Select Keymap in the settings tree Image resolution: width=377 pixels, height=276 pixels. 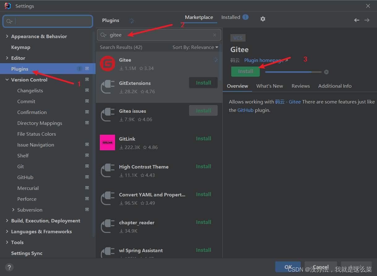click(21, 47)
